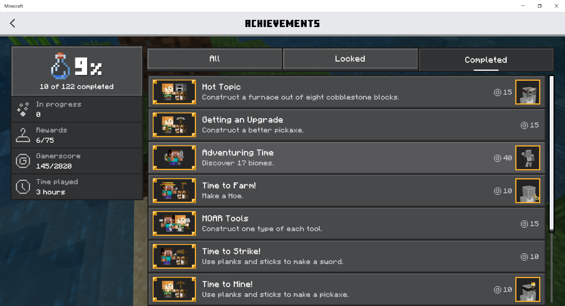565x306 pixels.
Task: Go back using the arrow icon
Action: [x=12, y=23]
